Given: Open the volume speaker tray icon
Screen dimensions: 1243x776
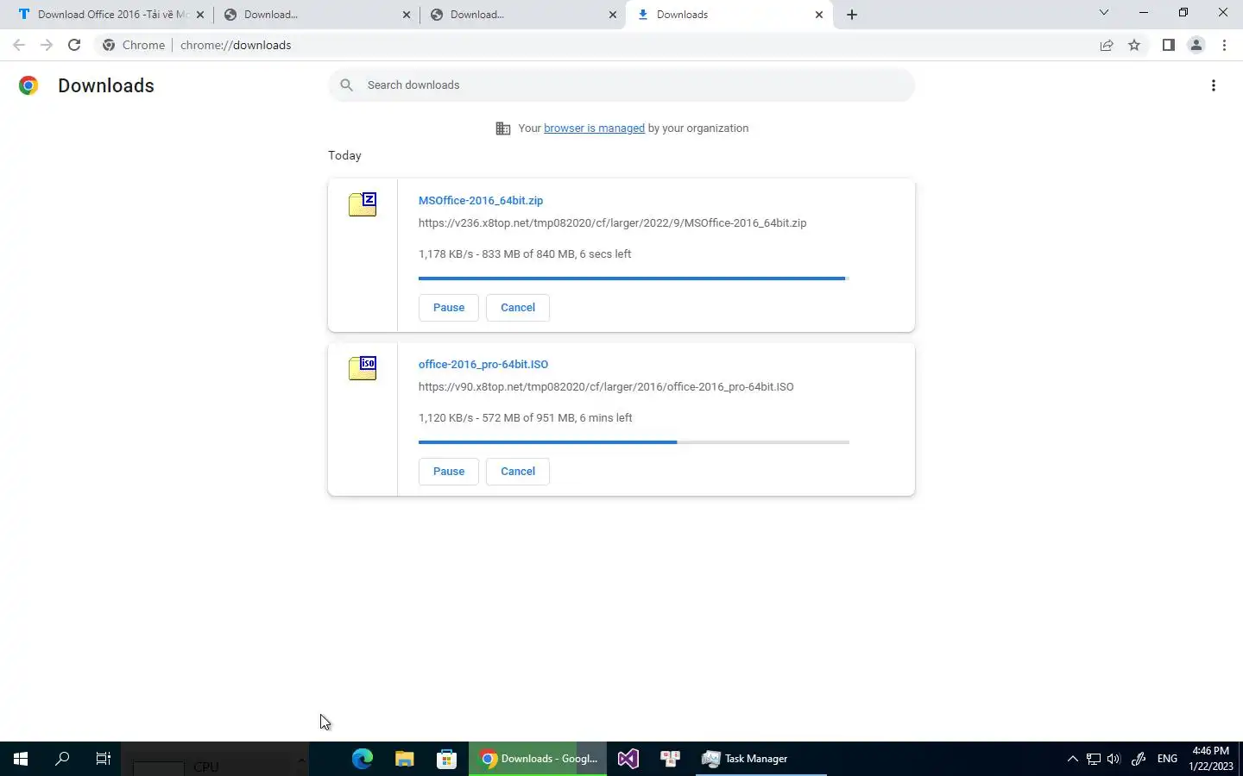Looking at the screenshot, I should click(1114, 759).
